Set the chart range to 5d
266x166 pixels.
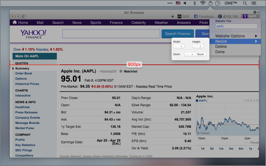[212, 148]
